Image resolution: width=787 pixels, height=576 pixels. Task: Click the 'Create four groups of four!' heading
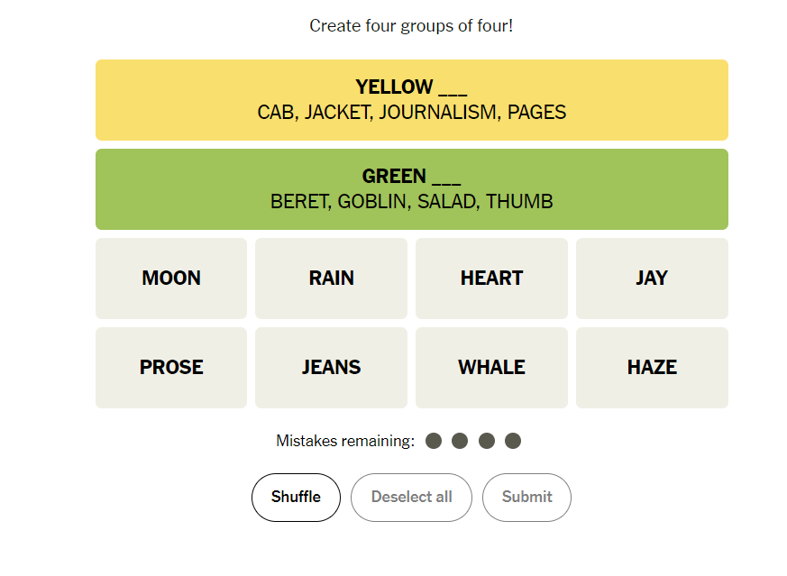coord(411,25)
